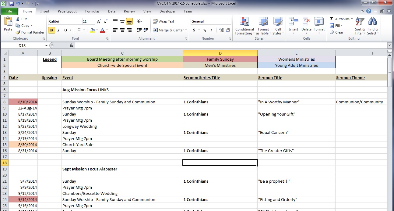
Task: Open the Font group dialog launcher
Action: (x=107, y=39)
